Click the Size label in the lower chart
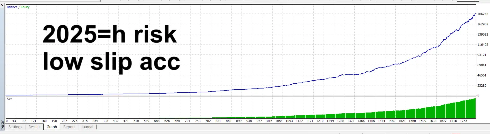Screen dimensions: 490x134 point(9,99)
